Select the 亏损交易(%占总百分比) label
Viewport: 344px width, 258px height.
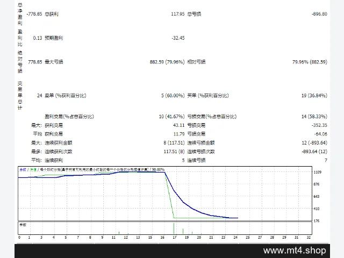[212, 116]
